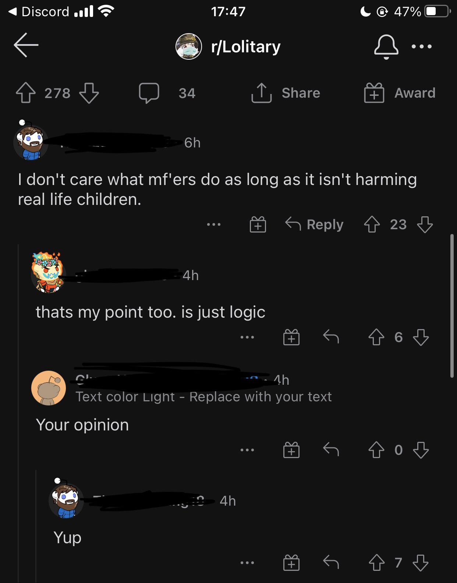Upvote the 'Your opinion' comment
Screen dimensions: 457x583
coord(376,450)
